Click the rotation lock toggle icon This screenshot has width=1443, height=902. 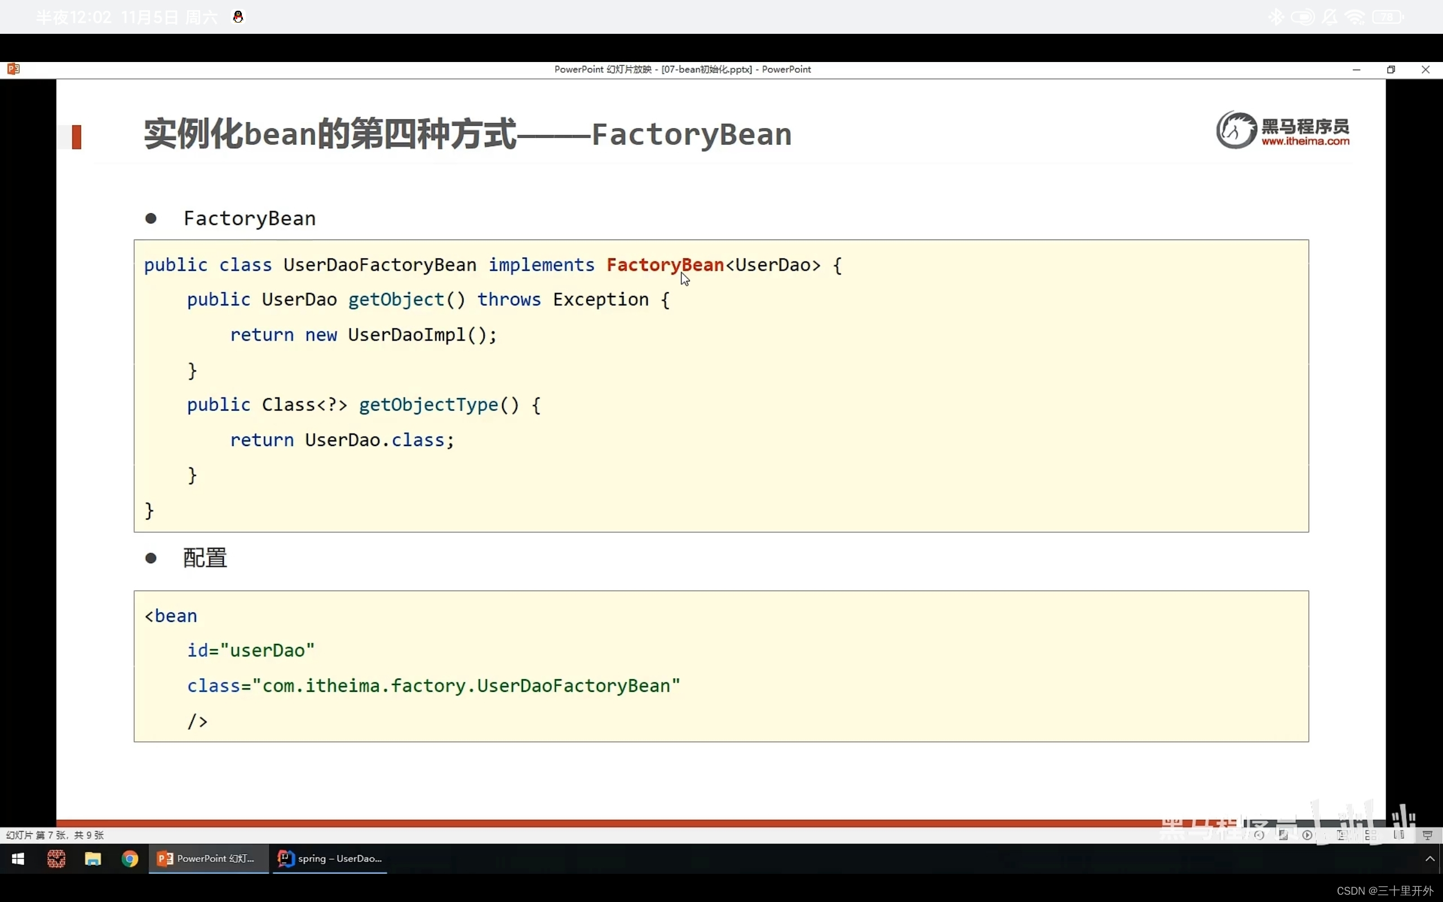pyautogui.click(x=1302, y=17)
